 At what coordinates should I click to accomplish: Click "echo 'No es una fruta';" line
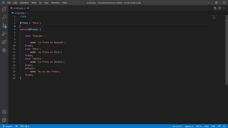click(45, 71)
